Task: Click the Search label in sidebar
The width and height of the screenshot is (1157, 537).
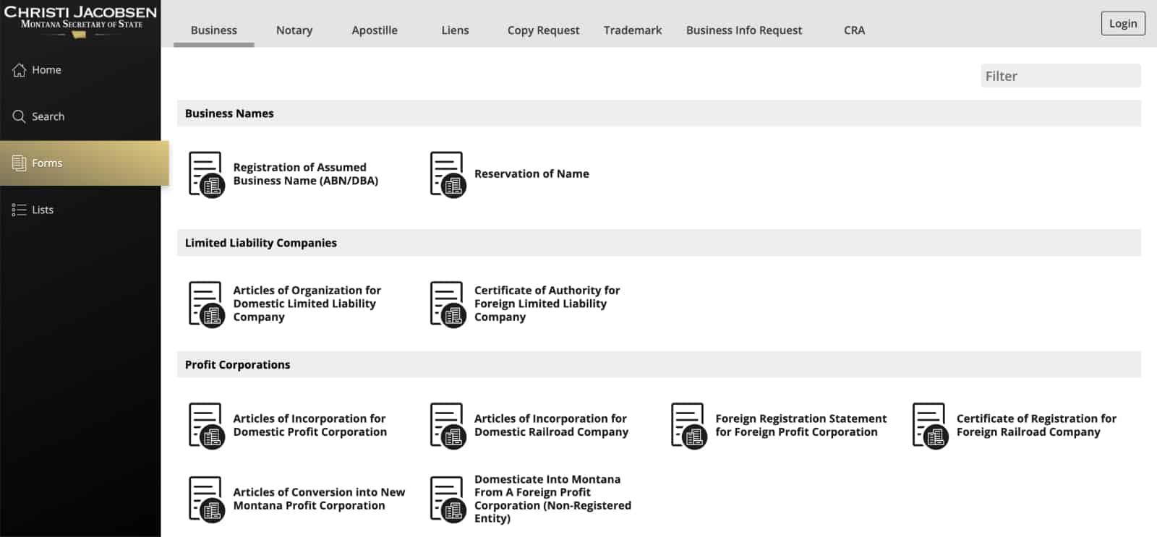Action: point(48,116)
